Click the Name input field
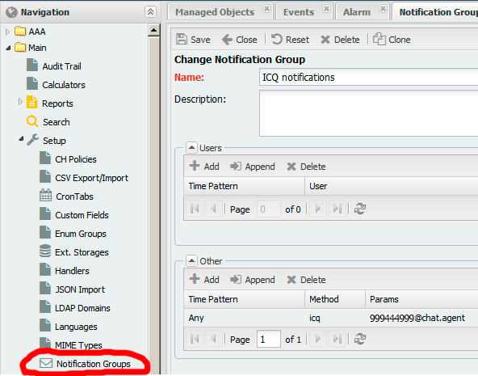Image resolution: width=478 pixels, height=376 pixels. [x=368, y=77]
